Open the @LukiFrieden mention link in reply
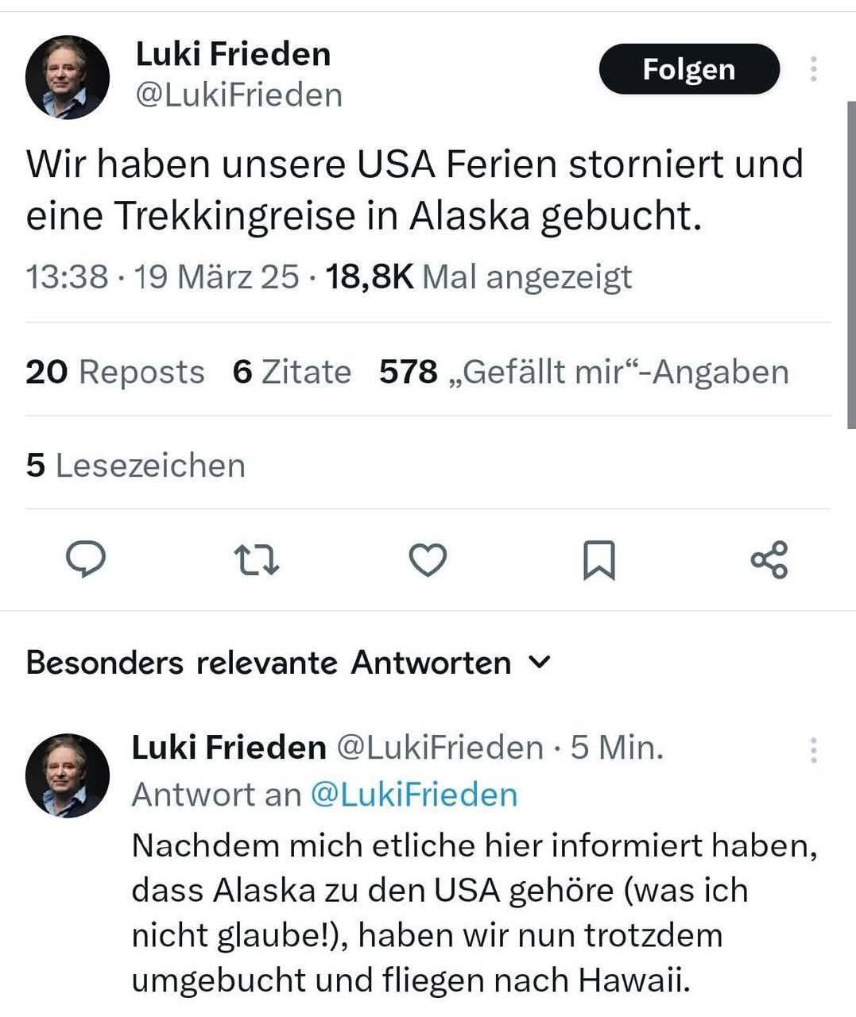This screenshot has height=1017, width=856. (413, 795)
